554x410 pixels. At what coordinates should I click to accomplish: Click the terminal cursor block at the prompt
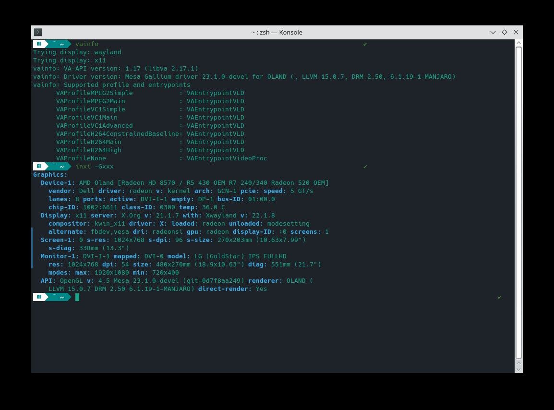(x=77, y=297)
